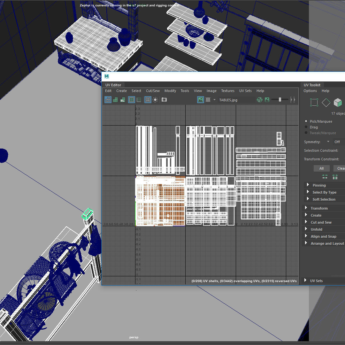Click Symmetry Off value field
The image size is (345, 345).
click(339, 142)
